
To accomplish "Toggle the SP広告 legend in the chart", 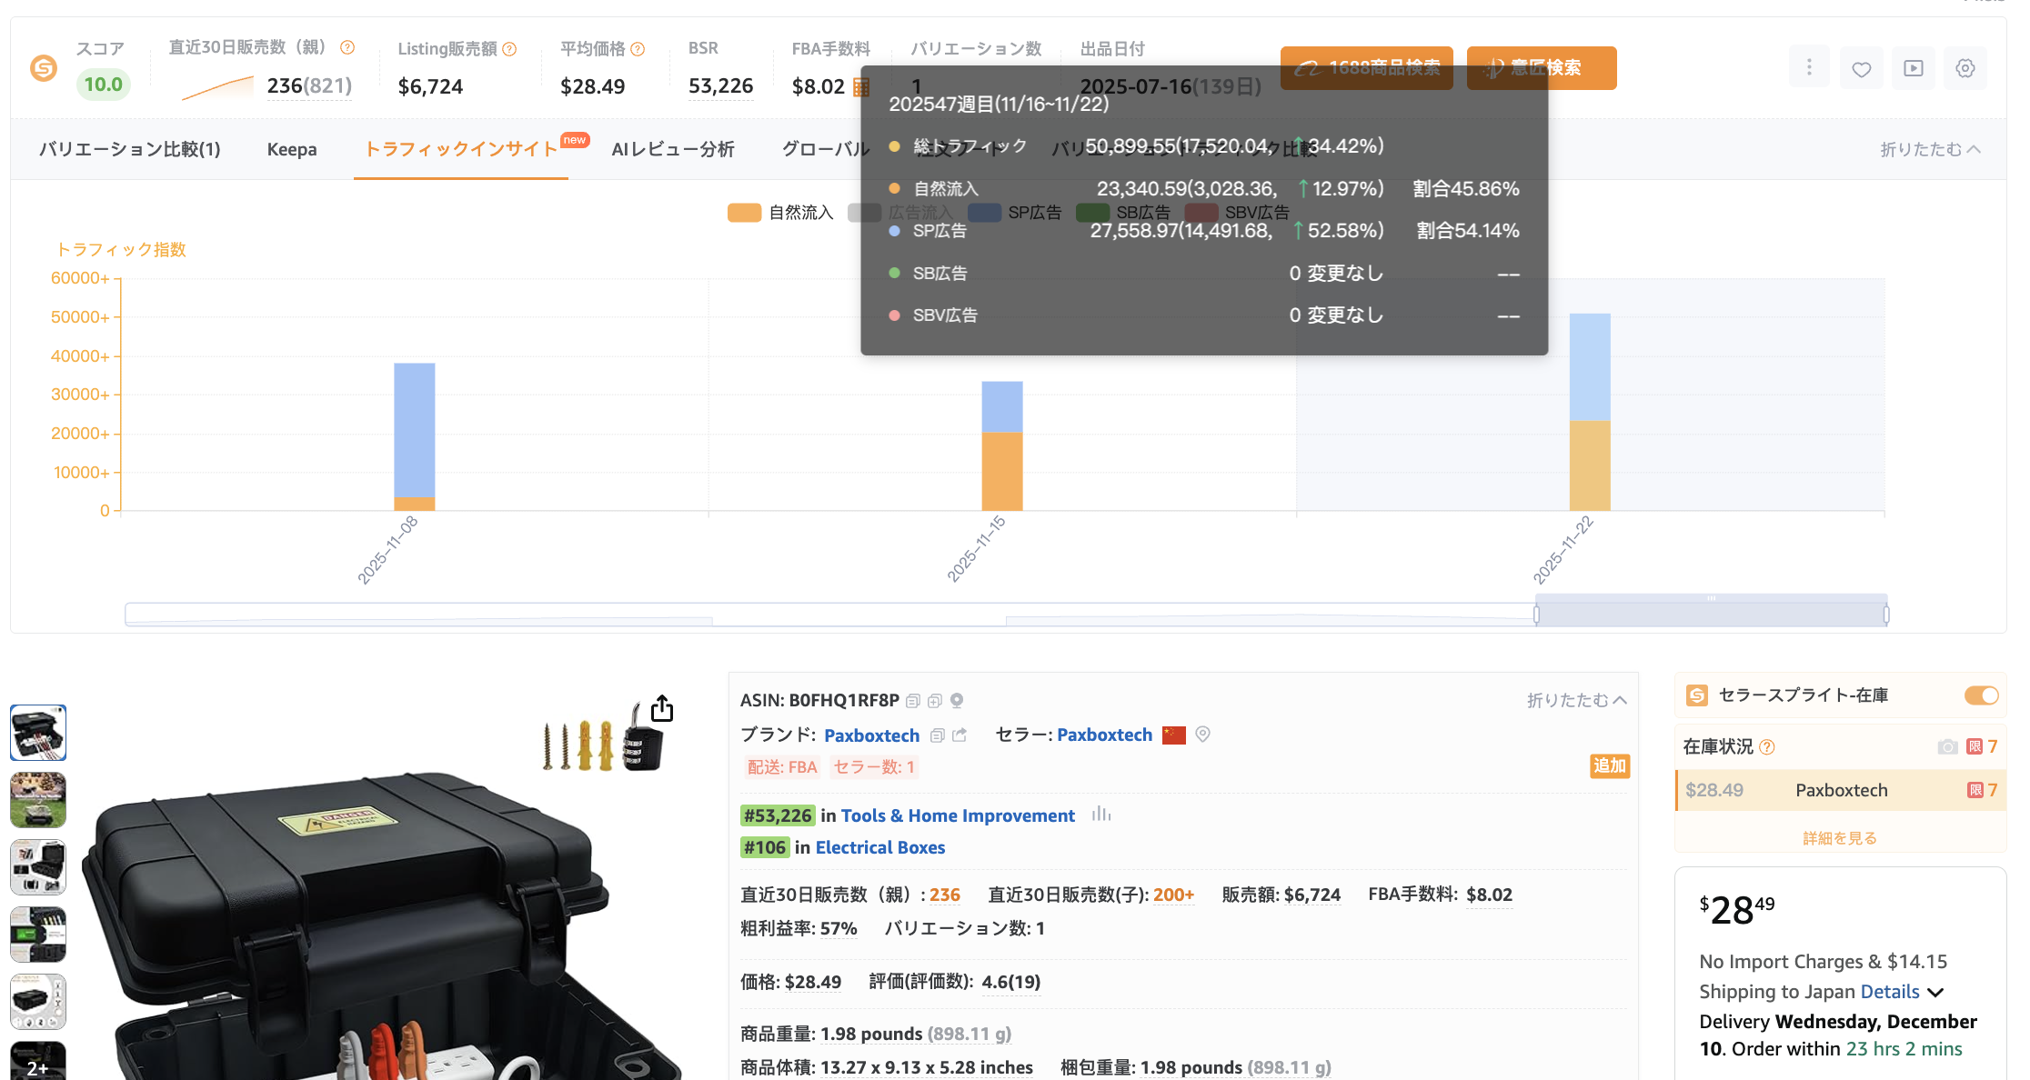I will pos(1037,212).
